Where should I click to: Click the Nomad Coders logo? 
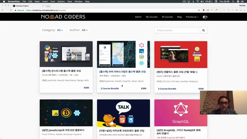[x=63, y=17]
